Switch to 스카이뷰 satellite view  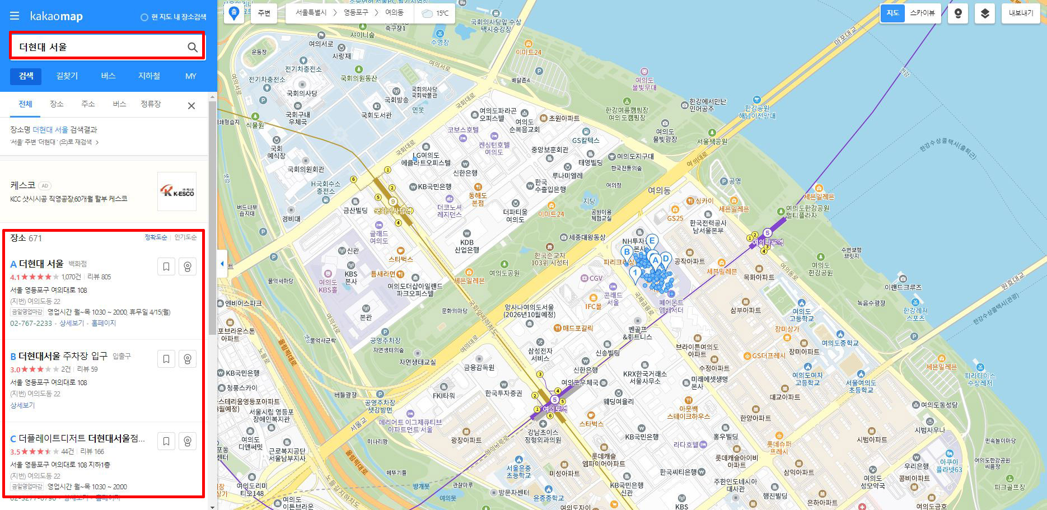[923, 13]
